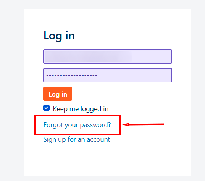
Task: Click blank white area below Sign up link
Action: (x=108, y=160)
